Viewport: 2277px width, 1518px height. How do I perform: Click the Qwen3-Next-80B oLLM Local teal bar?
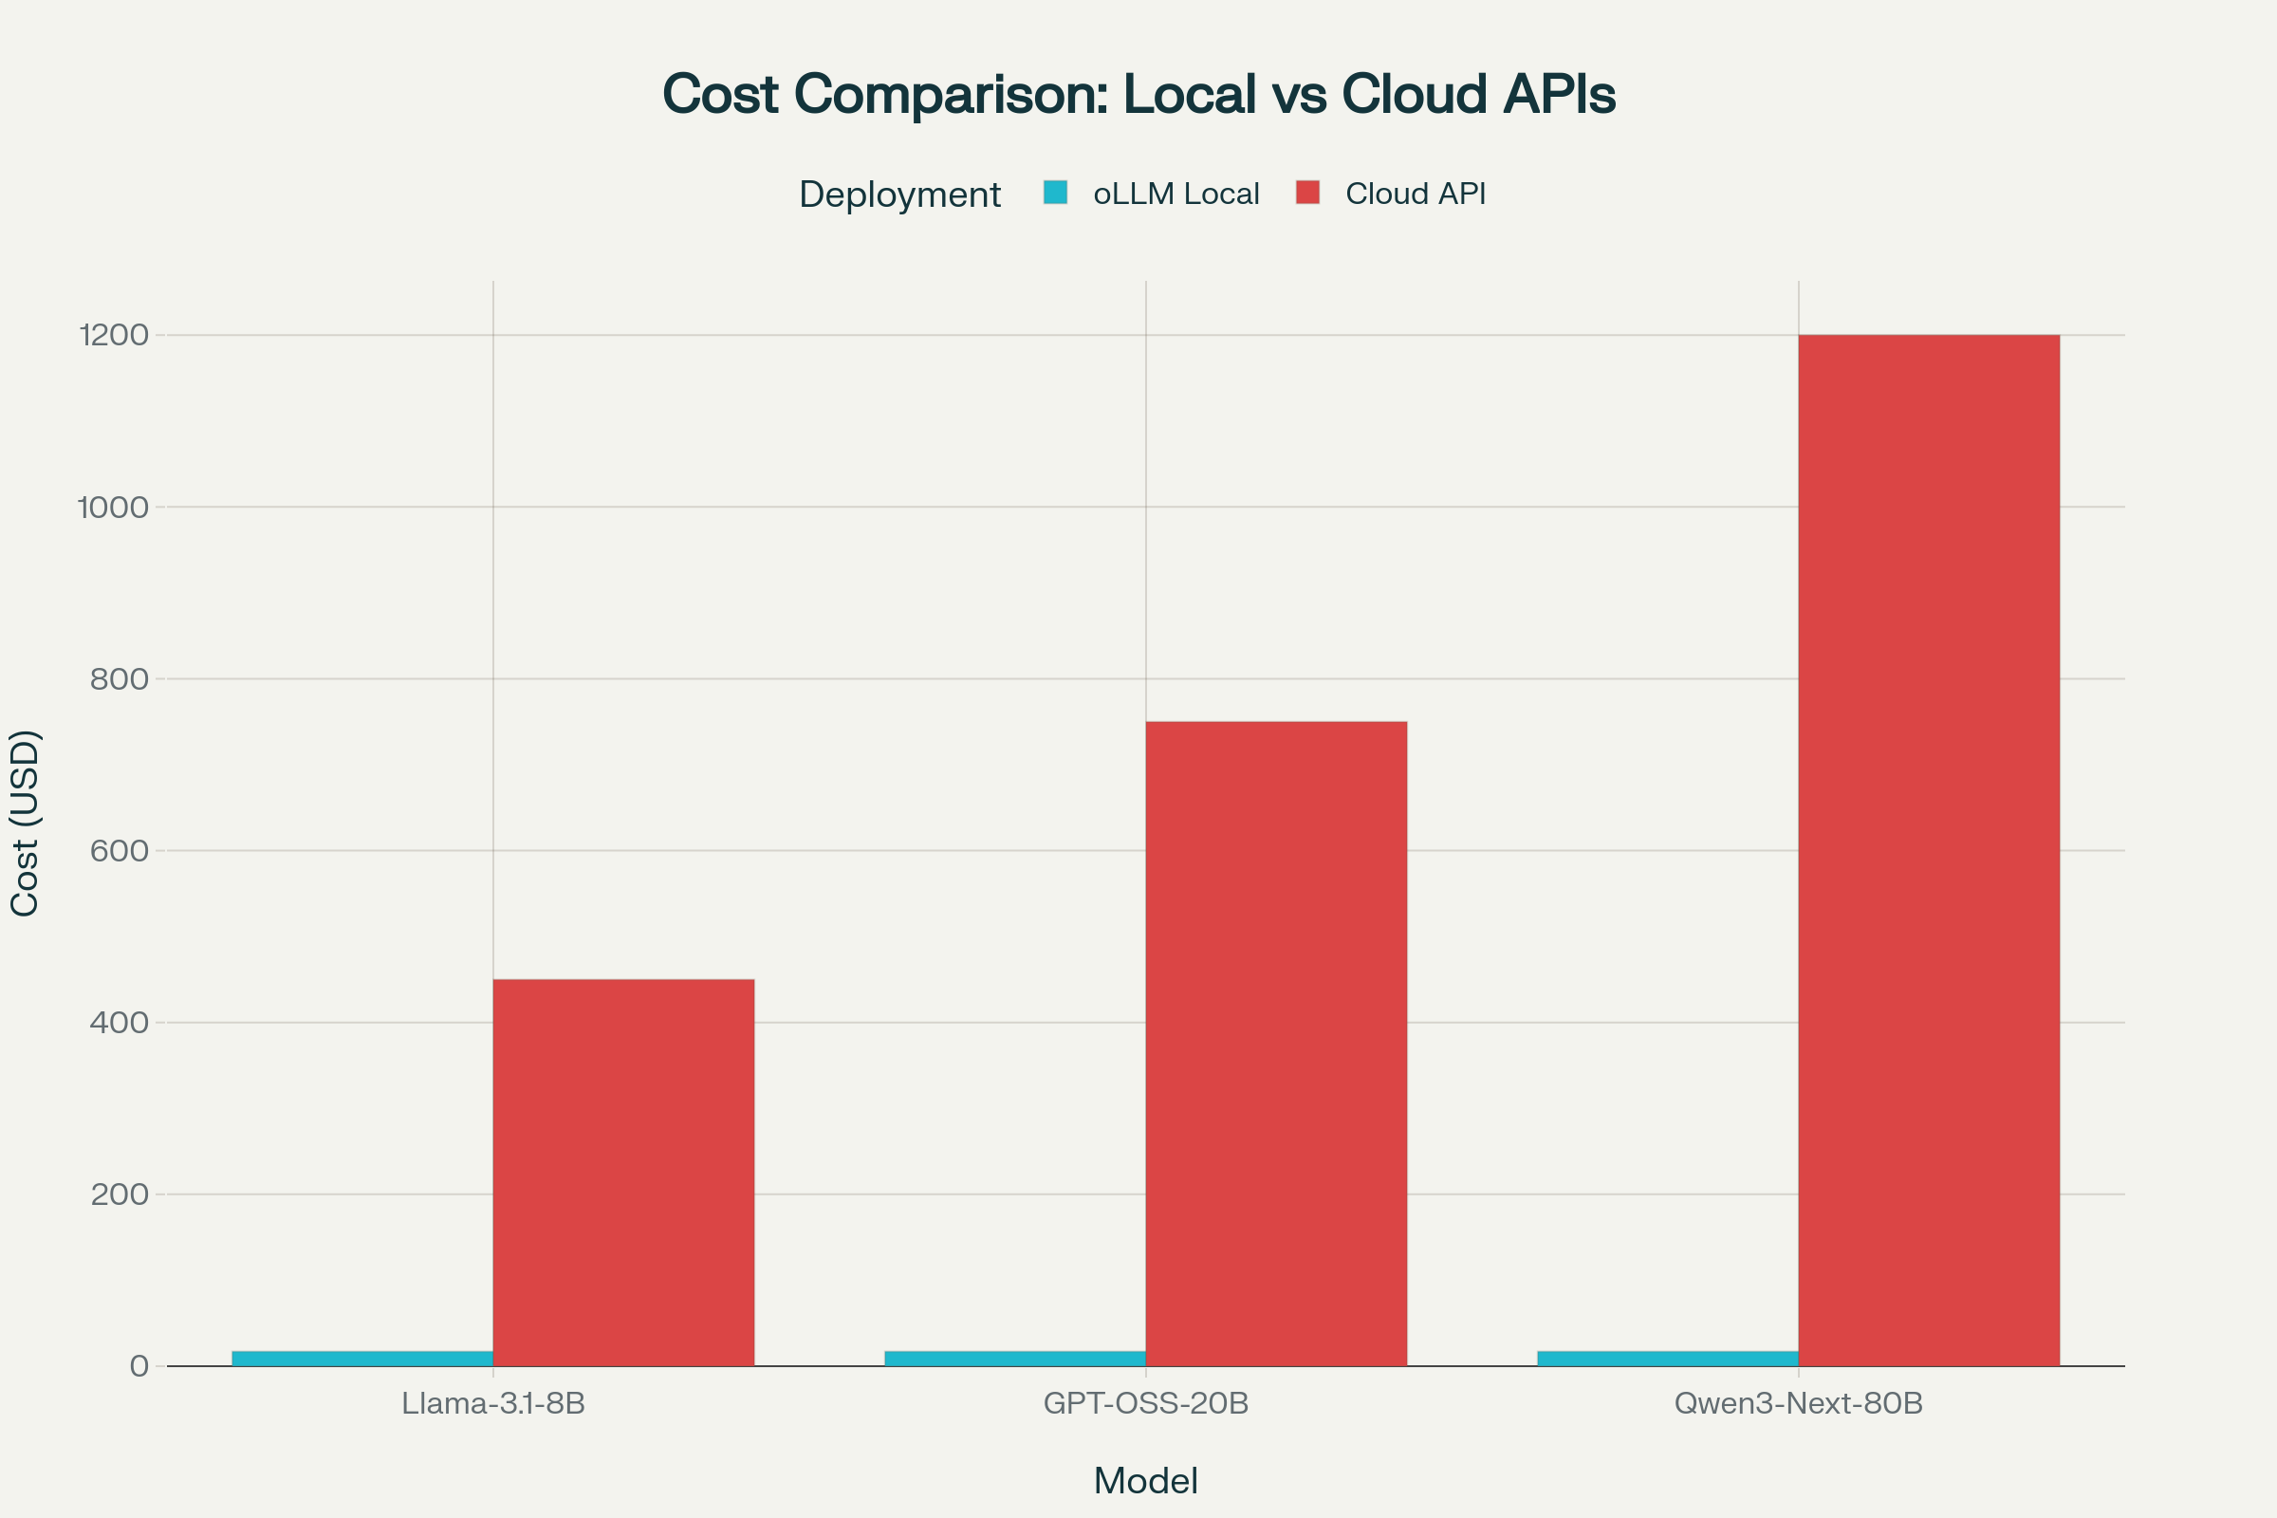coord(1667,1359)
